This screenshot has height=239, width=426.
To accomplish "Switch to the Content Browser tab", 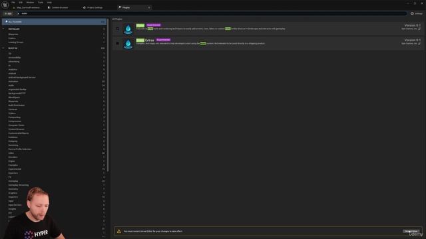I will [60, 7].
